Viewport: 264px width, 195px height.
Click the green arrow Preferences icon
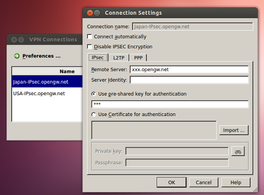(x=17, y=56)
